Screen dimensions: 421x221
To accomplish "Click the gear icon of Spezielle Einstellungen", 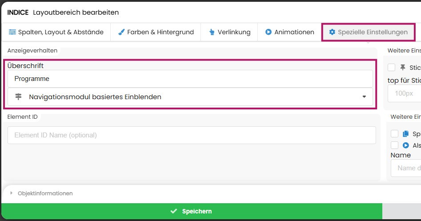I will 332,32.
